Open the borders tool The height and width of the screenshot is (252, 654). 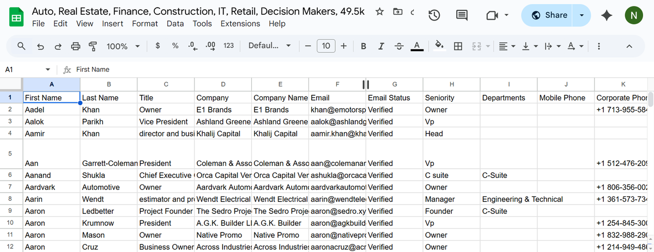(x=458, y=46)
